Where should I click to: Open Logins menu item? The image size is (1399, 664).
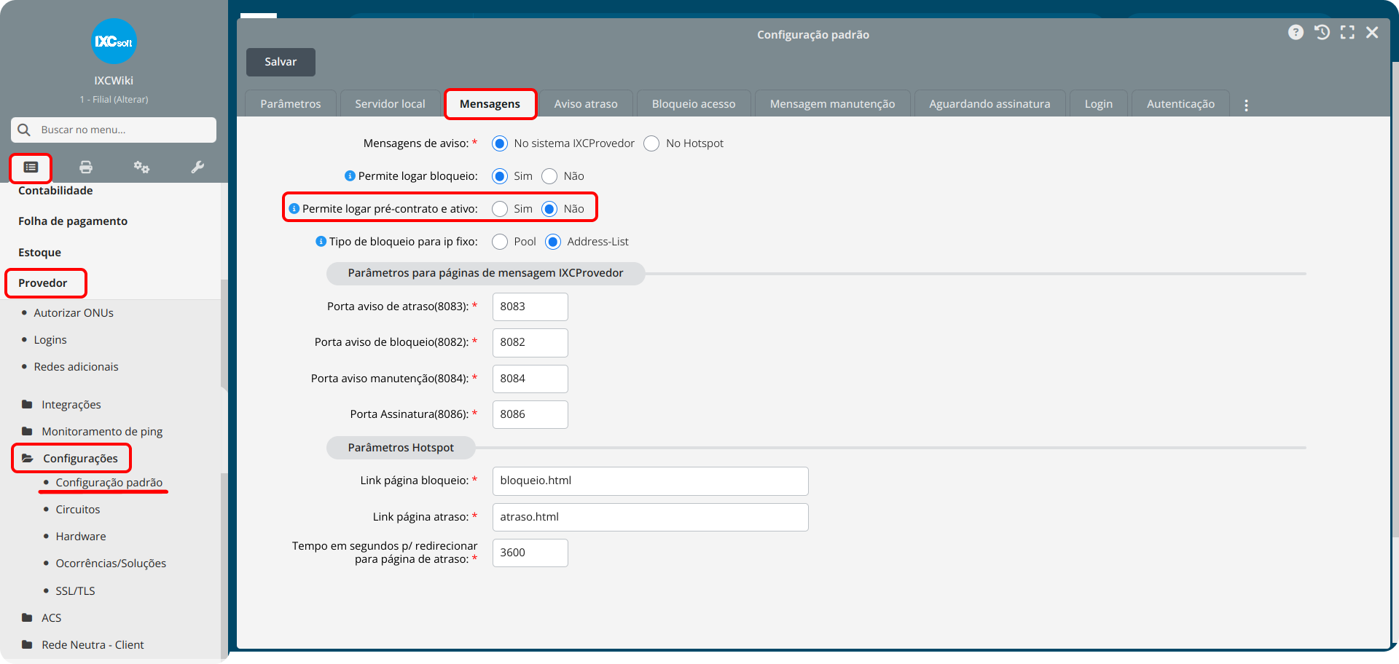(x=50, y=340)
